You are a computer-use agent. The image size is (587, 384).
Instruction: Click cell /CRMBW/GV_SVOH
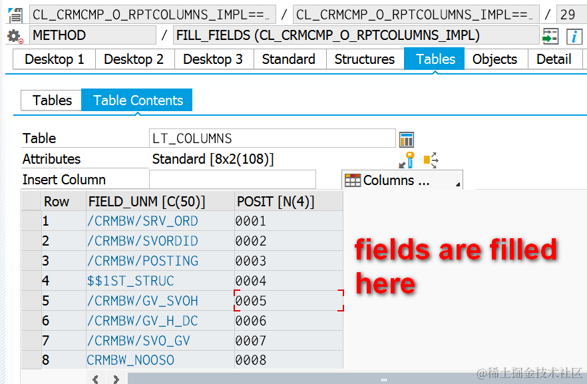pyautogui.click(x=160, y=301)
